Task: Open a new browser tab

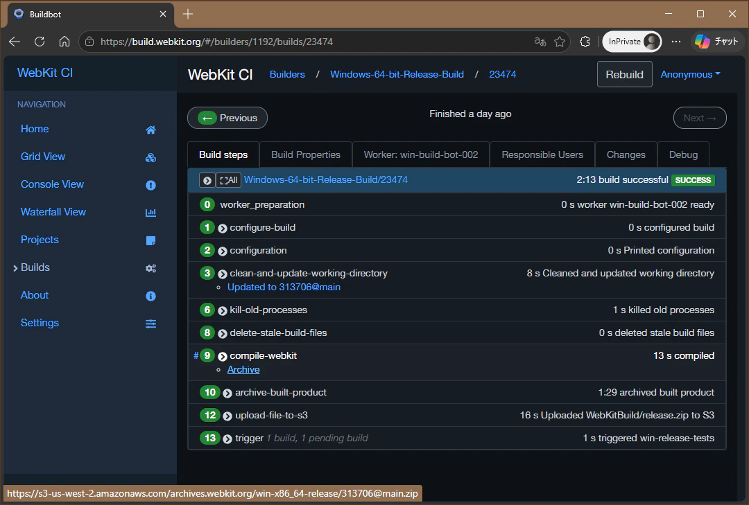Action: pos(188,14)
